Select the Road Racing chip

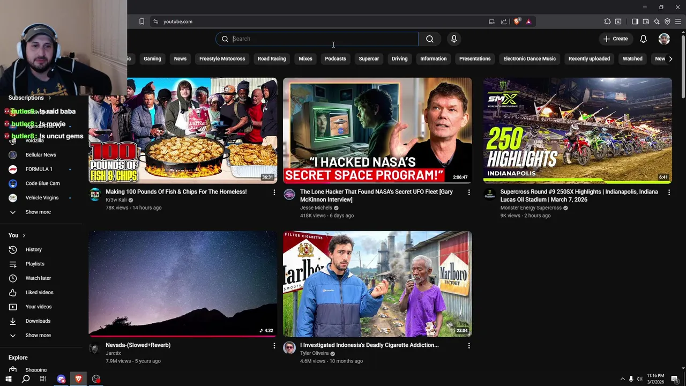272,58
